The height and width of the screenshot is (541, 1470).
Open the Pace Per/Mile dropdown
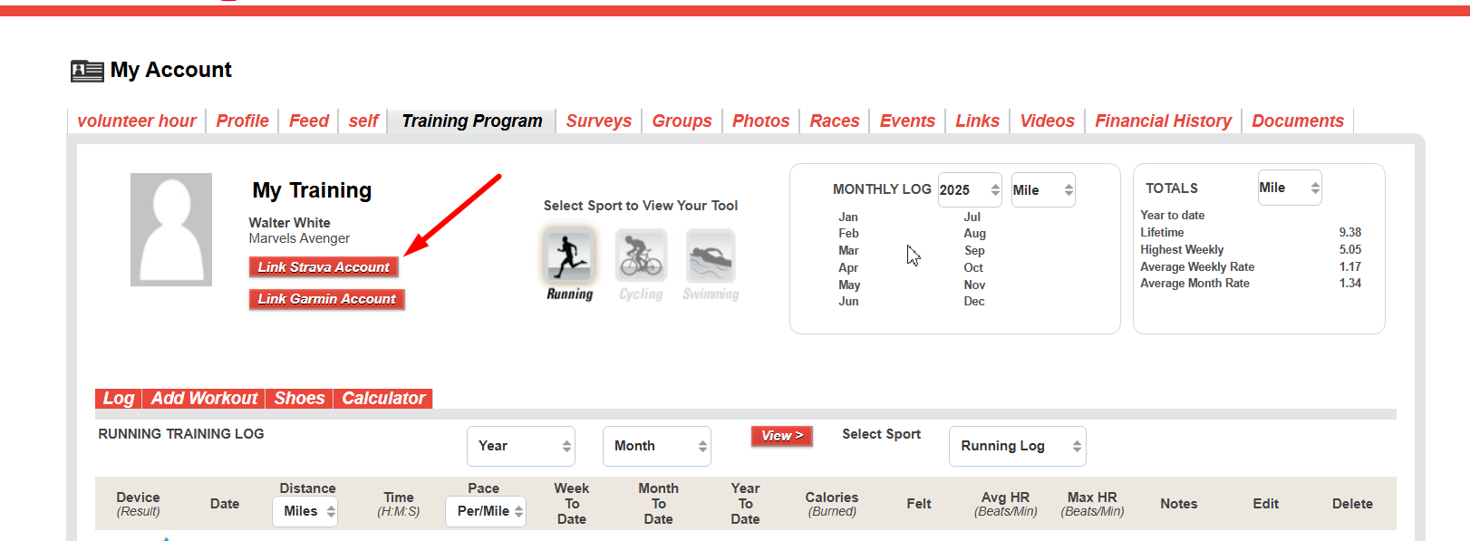click(486, 511)
